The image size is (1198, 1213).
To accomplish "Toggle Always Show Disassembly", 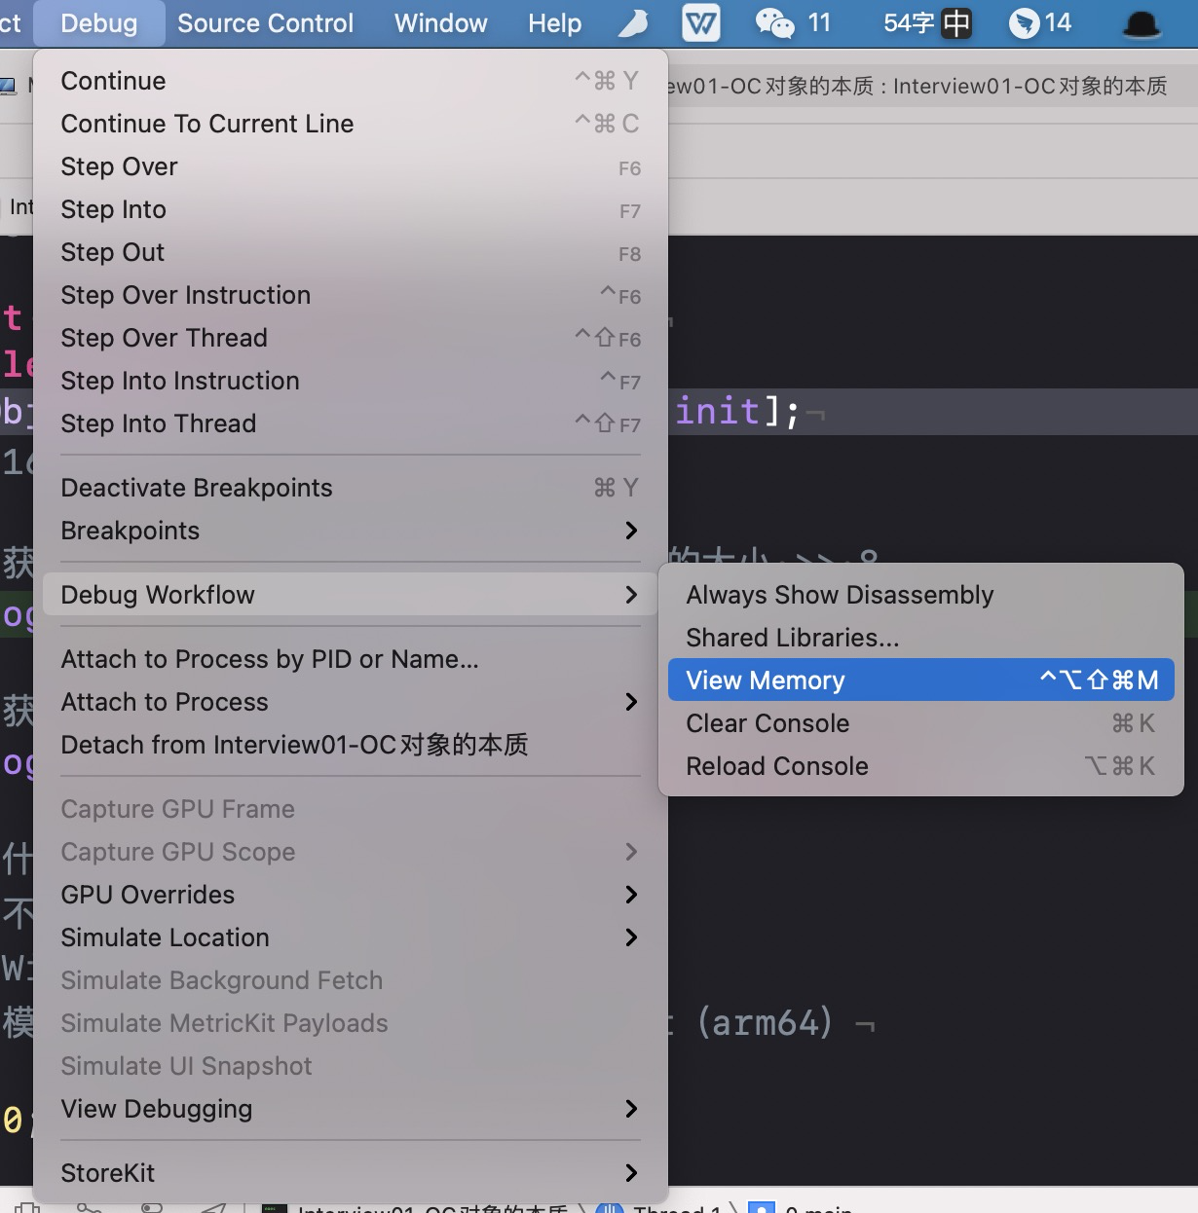I will click(921, 595).
